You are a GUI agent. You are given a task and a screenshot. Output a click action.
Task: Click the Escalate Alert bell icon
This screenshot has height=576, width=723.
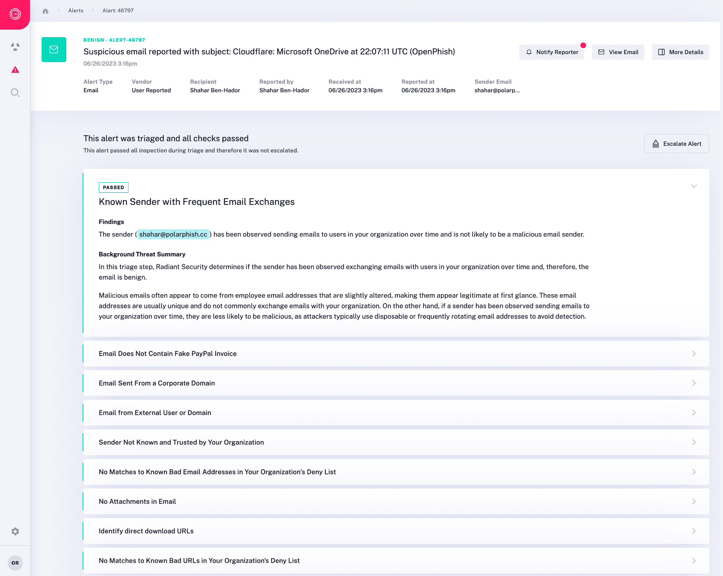656,143
